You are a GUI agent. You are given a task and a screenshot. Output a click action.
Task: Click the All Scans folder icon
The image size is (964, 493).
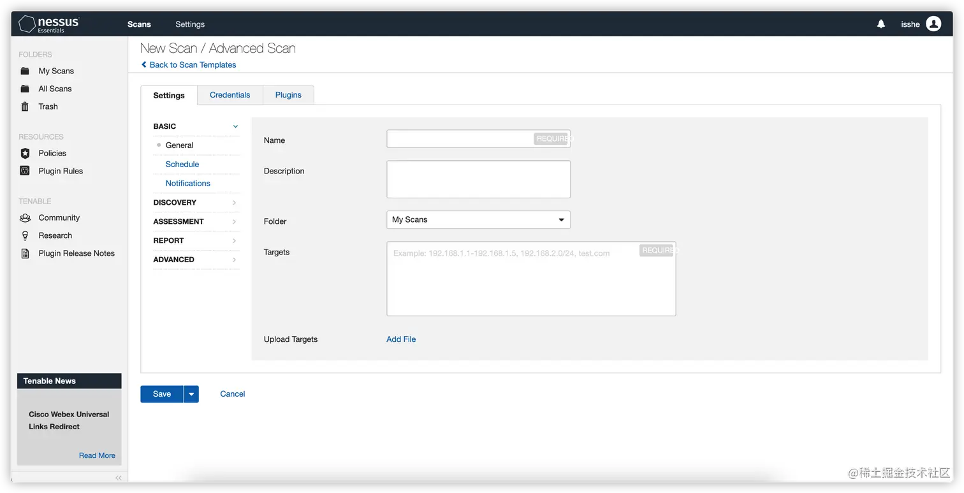[x=25, y=89]
